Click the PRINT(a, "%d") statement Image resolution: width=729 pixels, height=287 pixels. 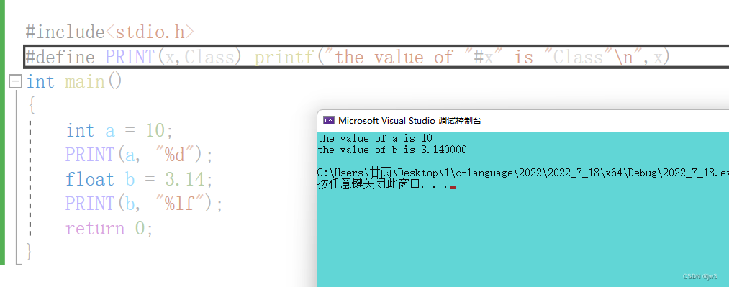click(x=139, y=155)
